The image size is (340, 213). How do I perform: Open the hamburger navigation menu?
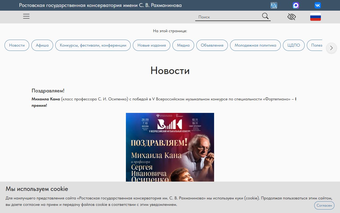point(26,17)
